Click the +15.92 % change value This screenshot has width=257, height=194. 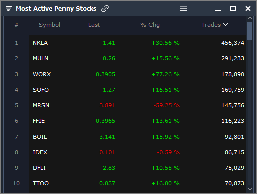click(165, 137)
